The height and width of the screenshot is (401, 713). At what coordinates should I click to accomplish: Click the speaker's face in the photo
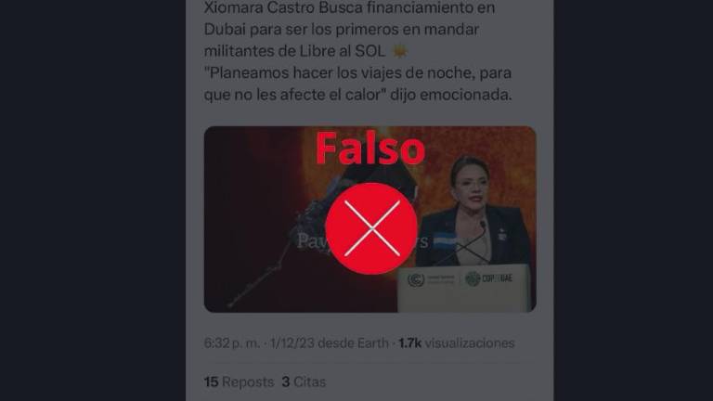pos(471,187)
